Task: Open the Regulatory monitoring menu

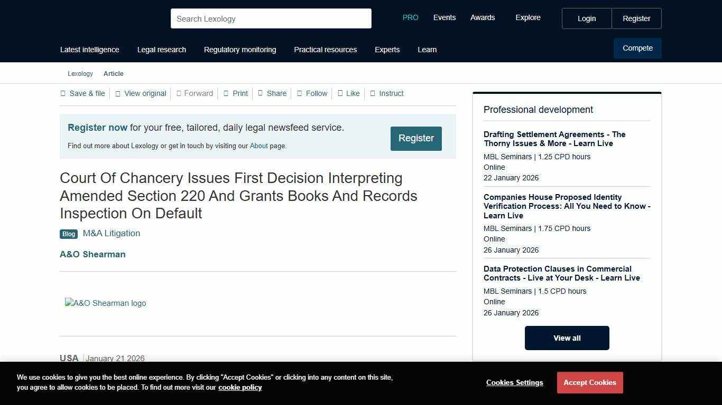Action: tap(239, 50)
